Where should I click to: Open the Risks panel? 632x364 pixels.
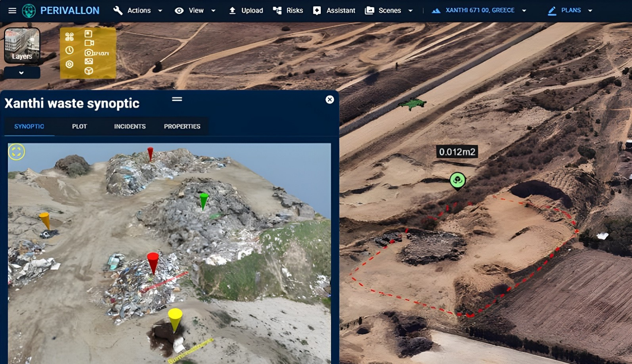point(288,11)
